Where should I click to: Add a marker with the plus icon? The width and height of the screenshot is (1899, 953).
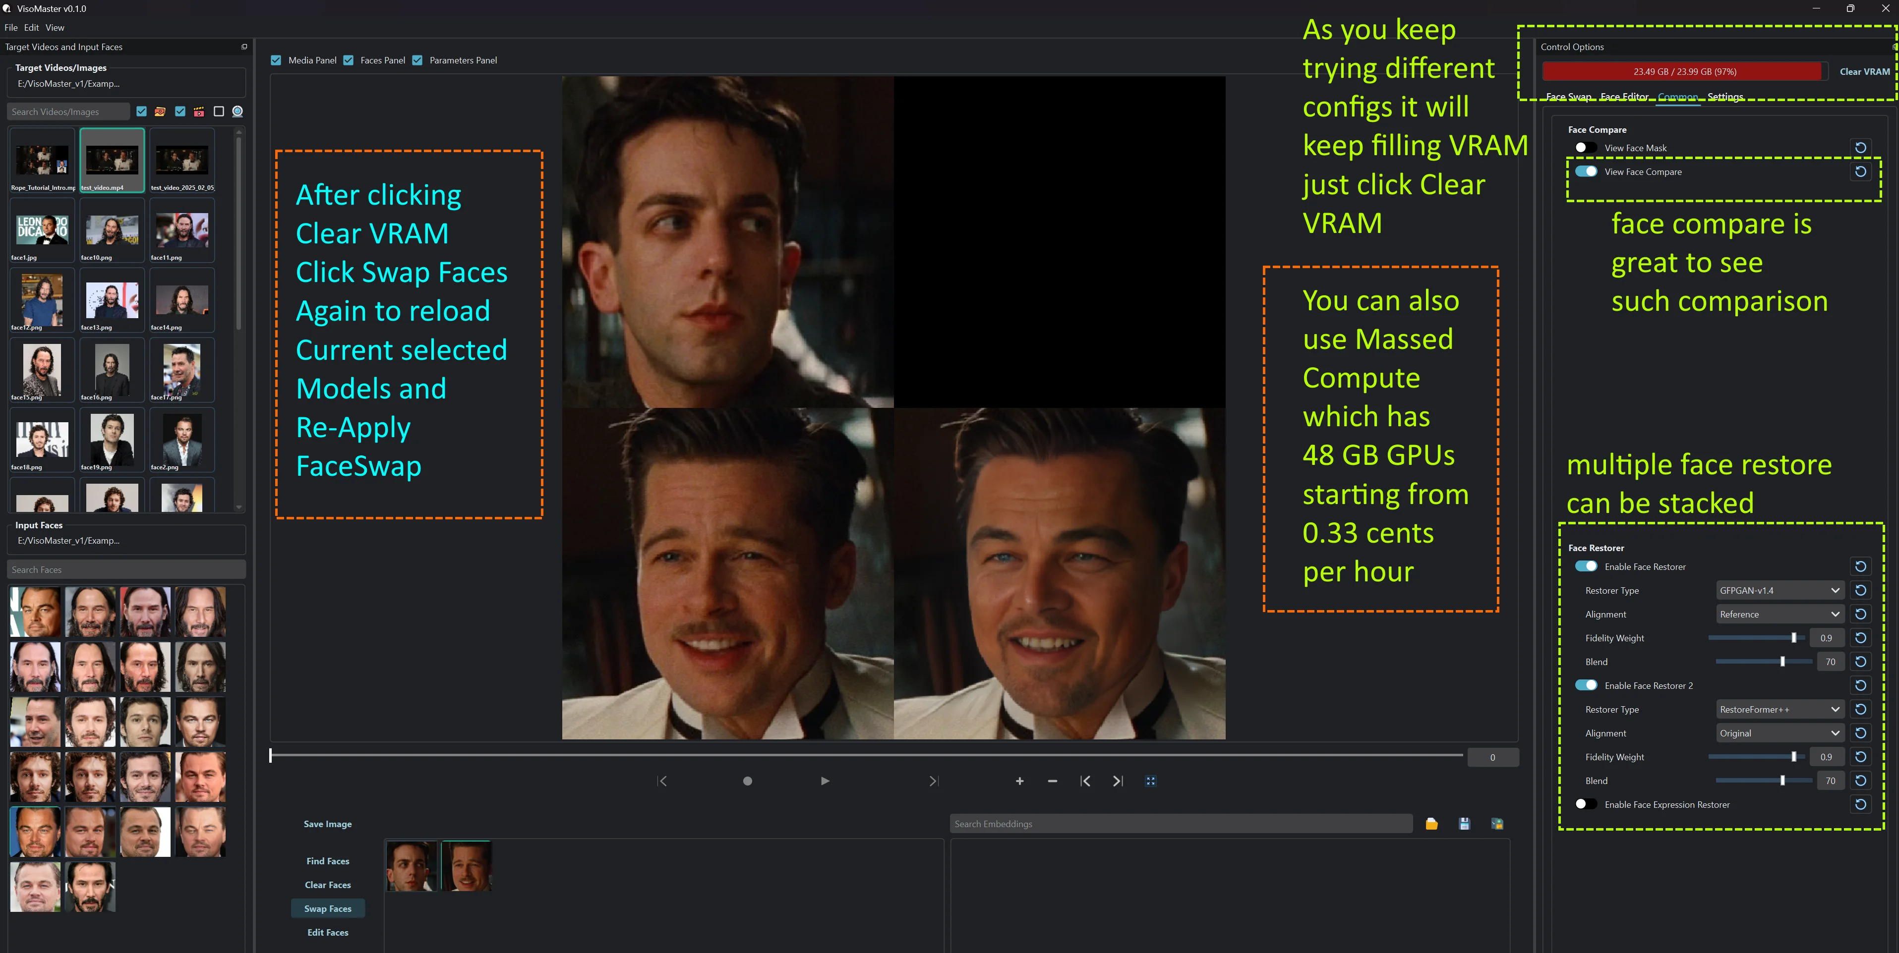click(x=1019, y=781)
